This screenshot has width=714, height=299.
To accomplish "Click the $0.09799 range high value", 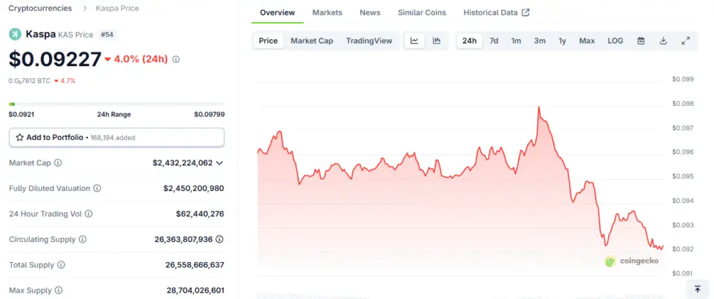I will pyautogui.click(x=209, y=114).
